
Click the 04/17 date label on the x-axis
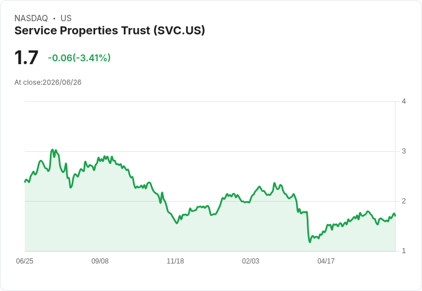coord(326,261)
